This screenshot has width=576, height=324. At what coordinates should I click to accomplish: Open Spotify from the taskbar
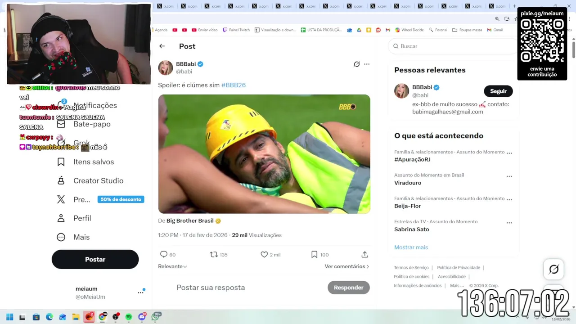129,317
